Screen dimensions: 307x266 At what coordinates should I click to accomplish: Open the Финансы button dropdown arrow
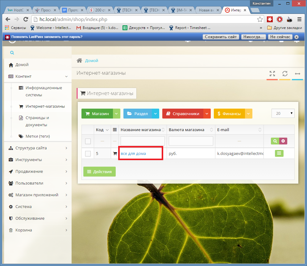(248, 114)
